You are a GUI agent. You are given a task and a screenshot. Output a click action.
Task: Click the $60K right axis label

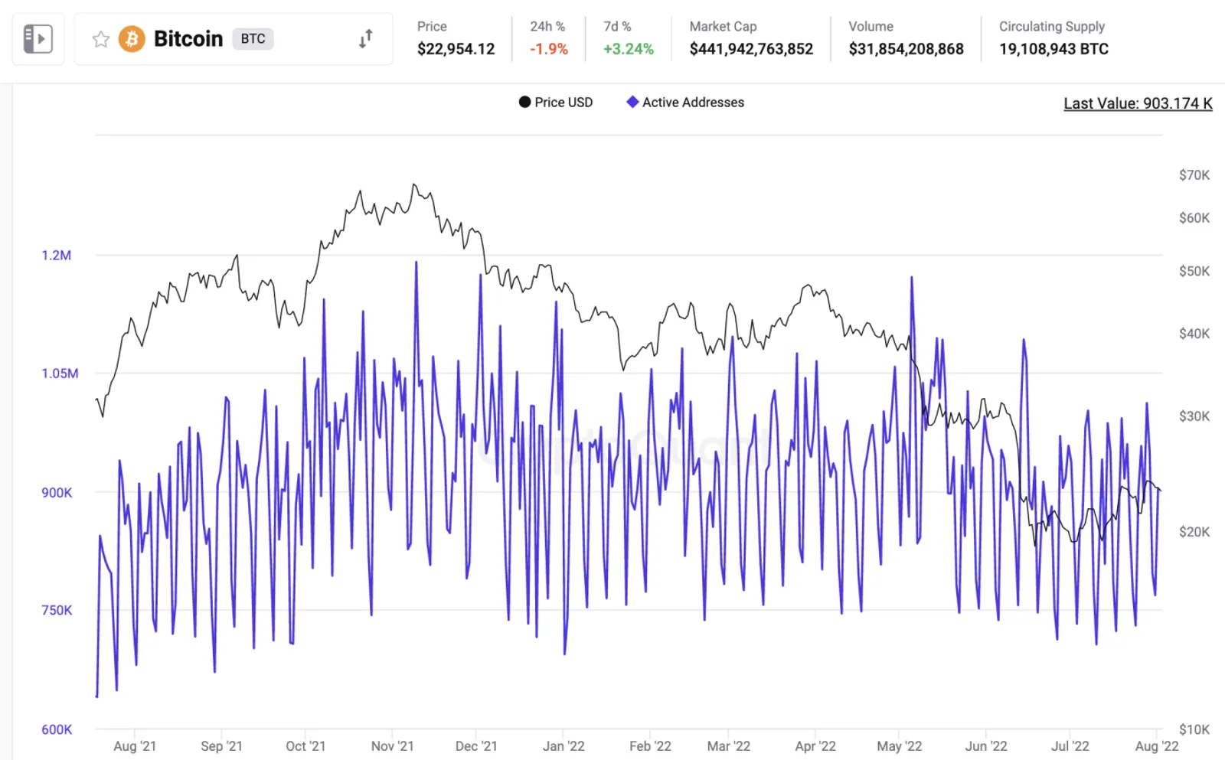tap(1194, 218)
